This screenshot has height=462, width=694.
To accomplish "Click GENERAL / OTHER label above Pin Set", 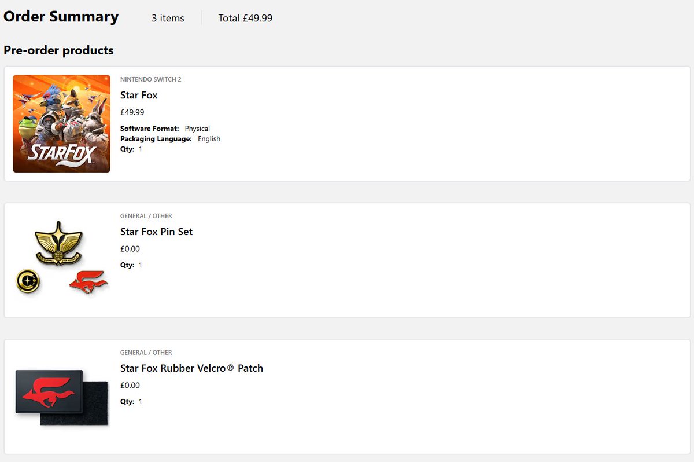I will tap(146, 216).
